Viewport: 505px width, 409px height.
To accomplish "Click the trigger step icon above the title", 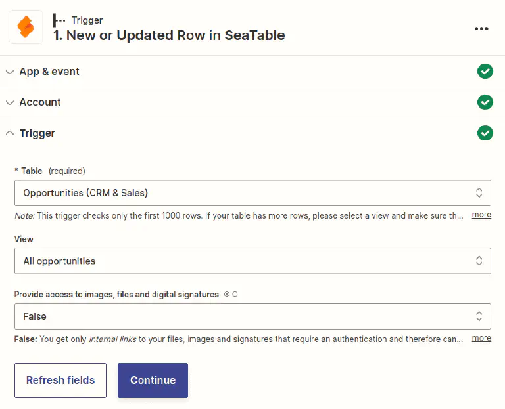I will [60, 20].
